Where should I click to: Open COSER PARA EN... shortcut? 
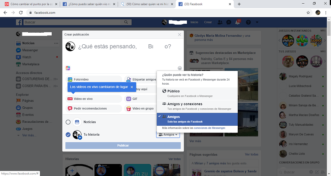(x=37, y=86)
